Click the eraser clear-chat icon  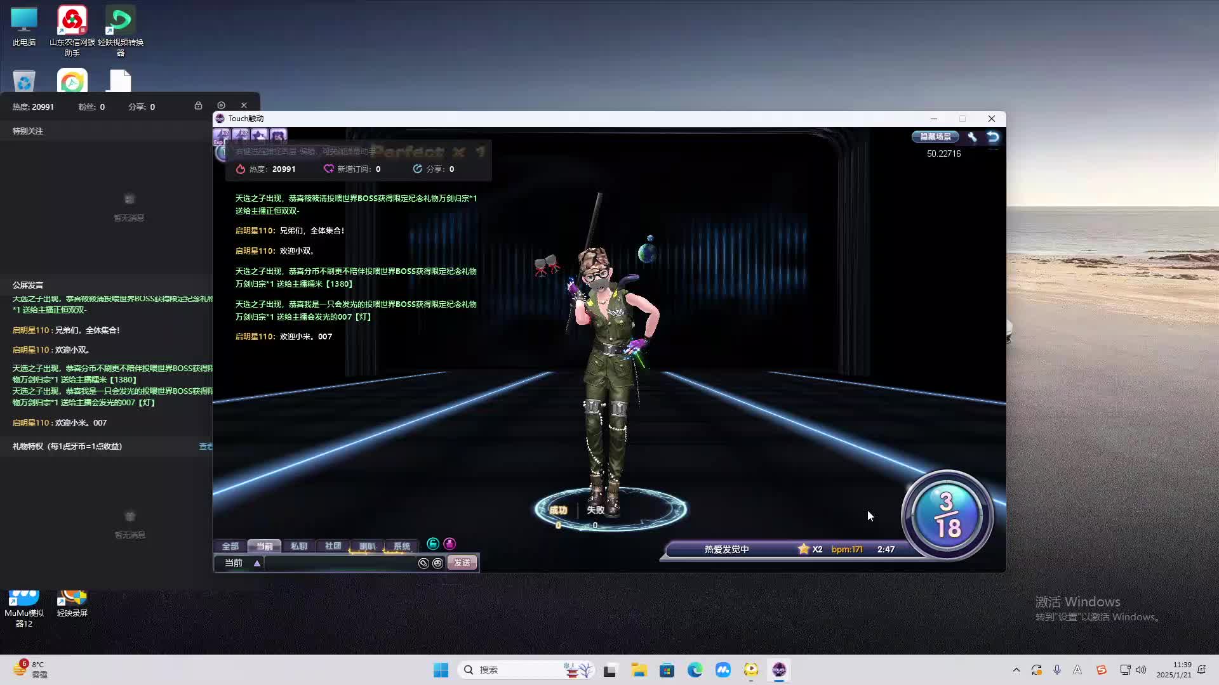(x=423, y=563)
